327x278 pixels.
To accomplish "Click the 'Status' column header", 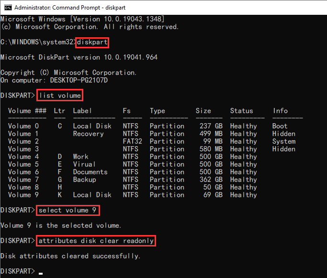I will (x=241, y=111).
